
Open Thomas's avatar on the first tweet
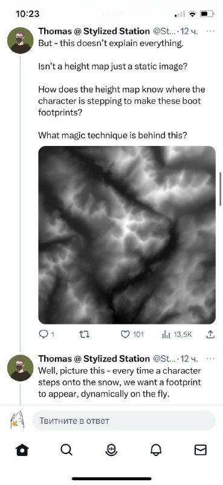click(20, 41)
